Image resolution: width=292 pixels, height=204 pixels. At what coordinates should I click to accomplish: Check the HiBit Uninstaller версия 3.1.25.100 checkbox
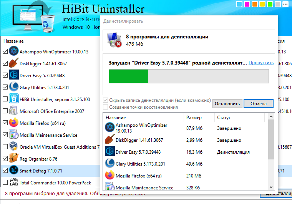[5, 99]
